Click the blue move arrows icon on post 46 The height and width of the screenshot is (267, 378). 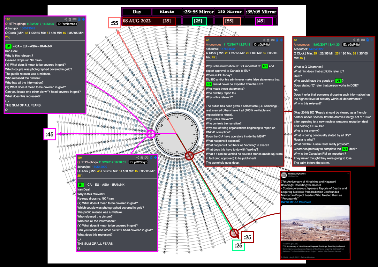(x=281, y=40)
